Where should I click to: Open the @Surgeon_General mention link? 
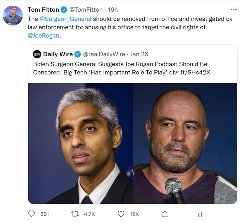click(66, 19)
